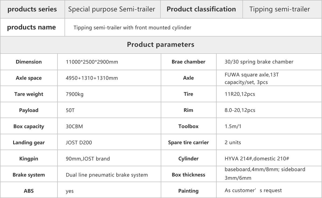
Task: Click the Payload value 50T
Action: point(70,110)
